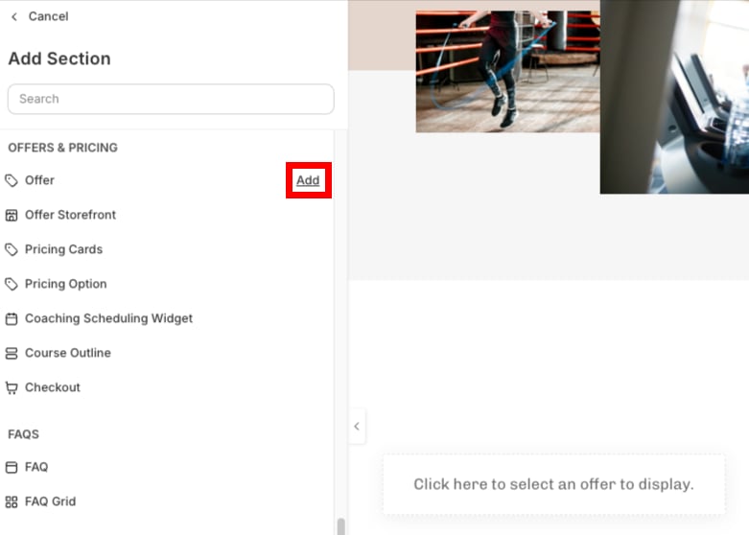Choose the Pricing Cards section

pos(167,249)
